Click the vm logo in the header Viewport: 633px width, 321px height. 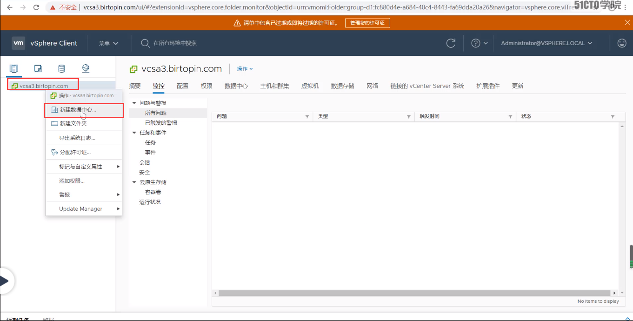click(x=19, y=43)
